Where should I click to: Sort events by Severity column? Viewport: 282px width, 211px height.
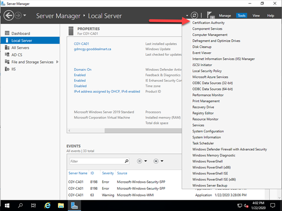coord(108,173)
